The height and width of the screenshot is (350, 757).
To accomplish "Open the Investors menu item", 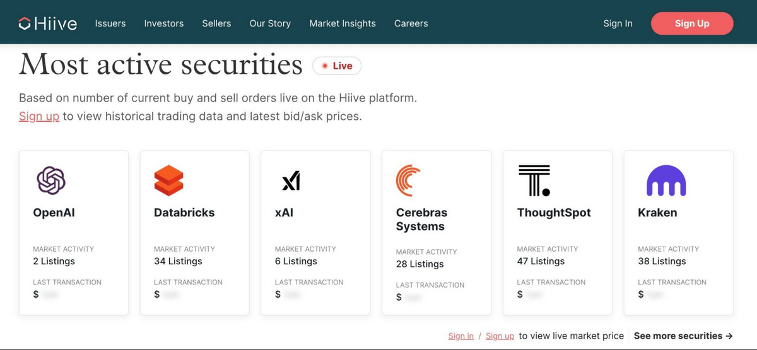I will pos(164,23).
